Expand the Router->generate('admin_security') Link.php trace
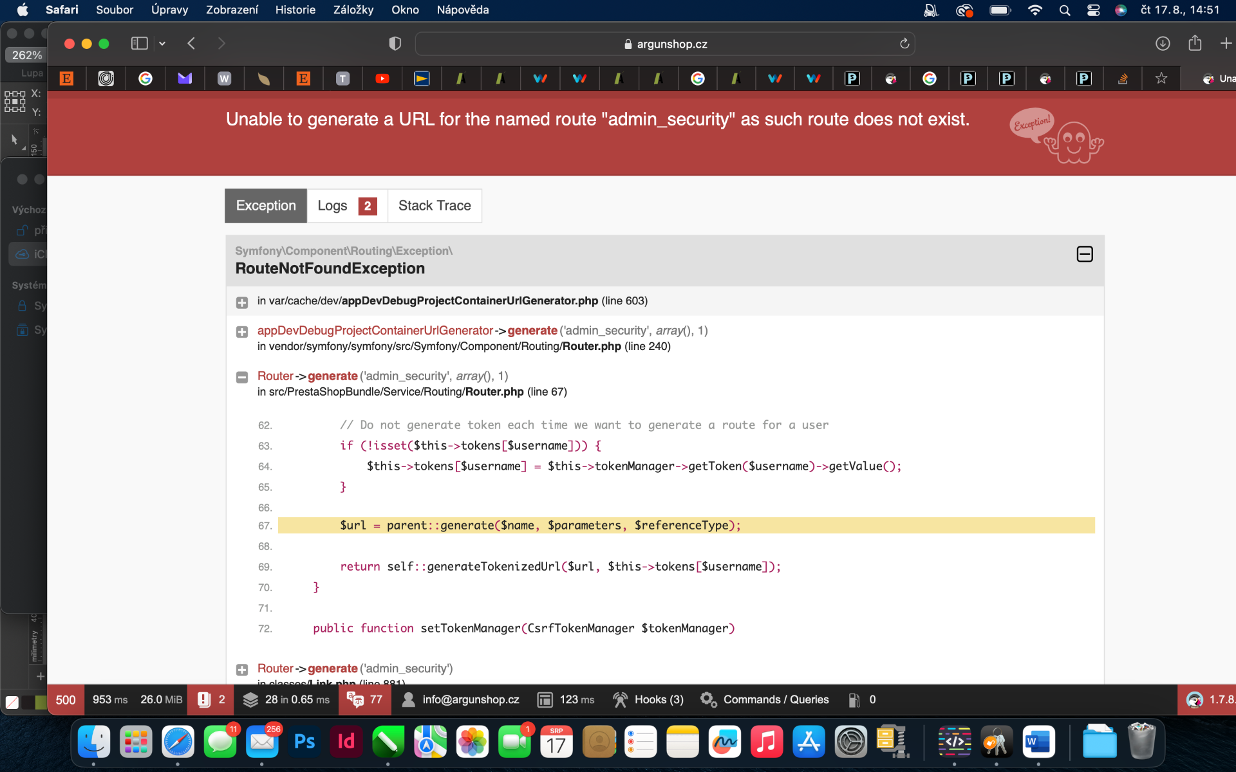Image resolution: width=1236 pixels, height=772 pixels. (242, 670)
